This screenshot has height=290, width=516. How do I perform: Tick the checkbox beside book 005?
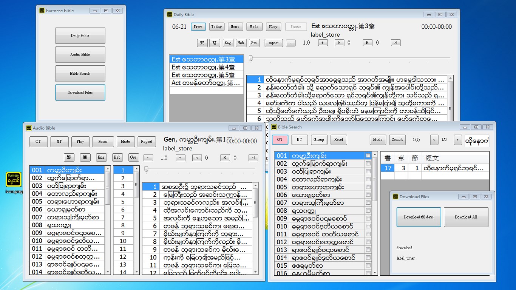click(368, 187)
